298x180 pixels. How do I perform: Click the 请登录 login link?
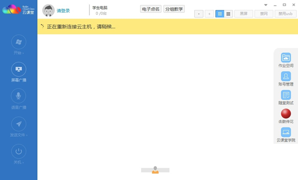[x=63, y=10]
